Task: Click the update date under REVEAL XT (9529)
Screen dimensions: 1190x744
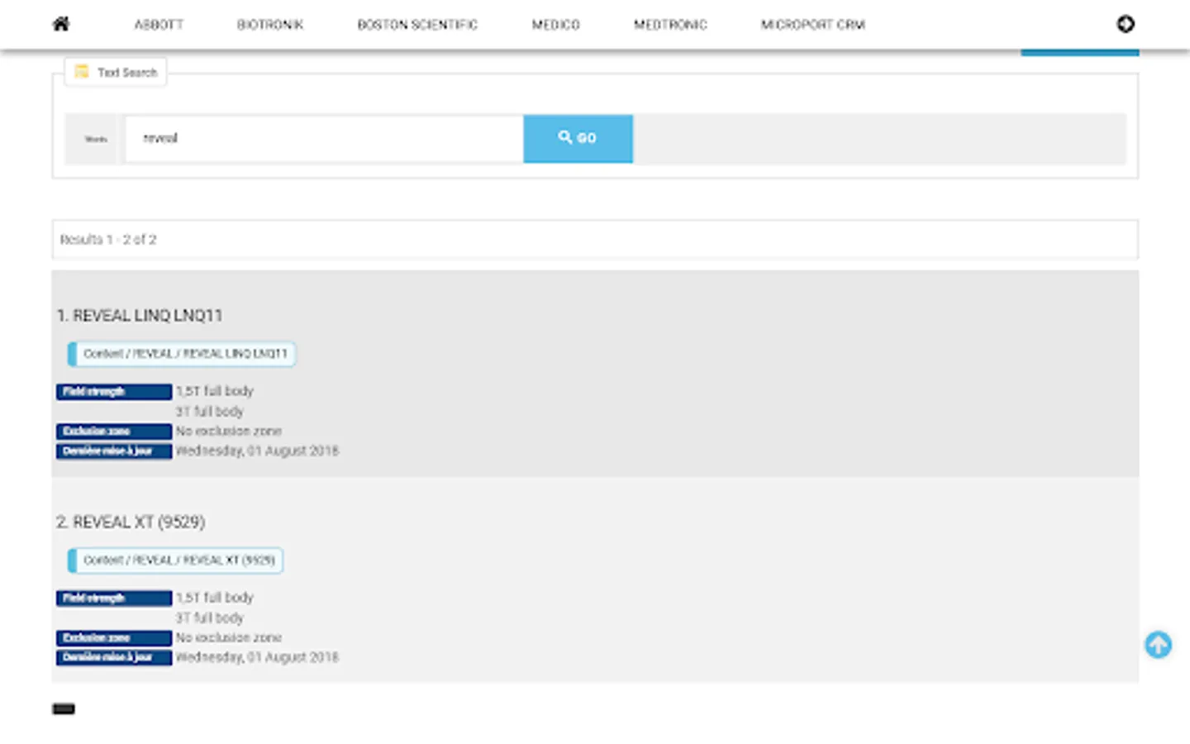Action: pyautogui.click(x=257, y=658)
